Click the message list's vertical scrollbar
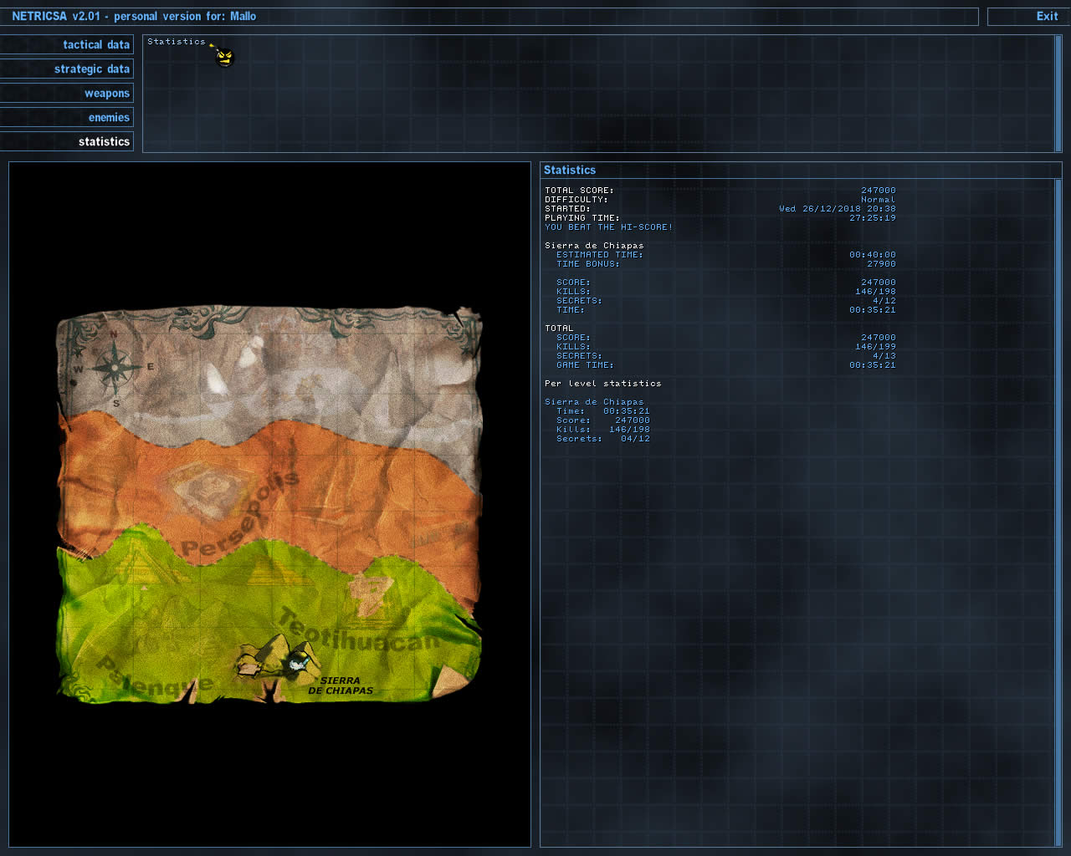 click(1058, 93)
